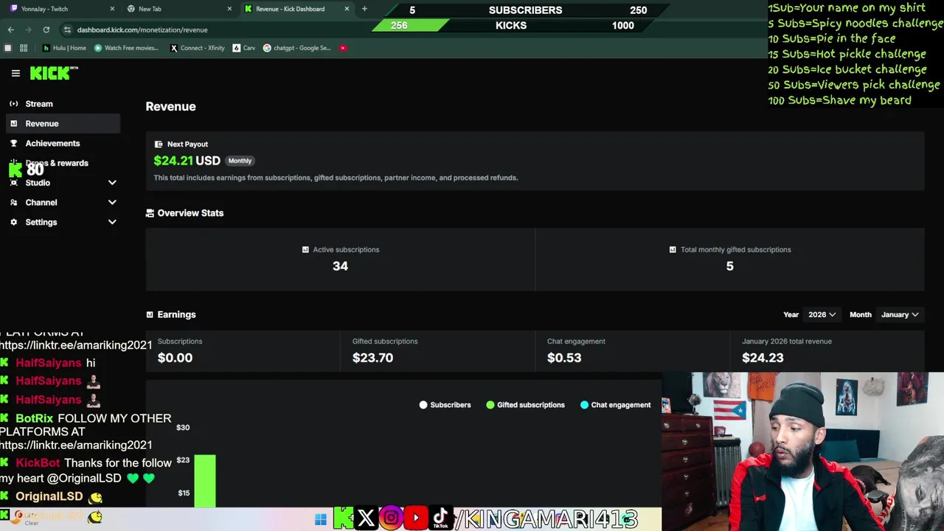
Task: Reload the page with refresh button
Action: (x=46, y=29)
